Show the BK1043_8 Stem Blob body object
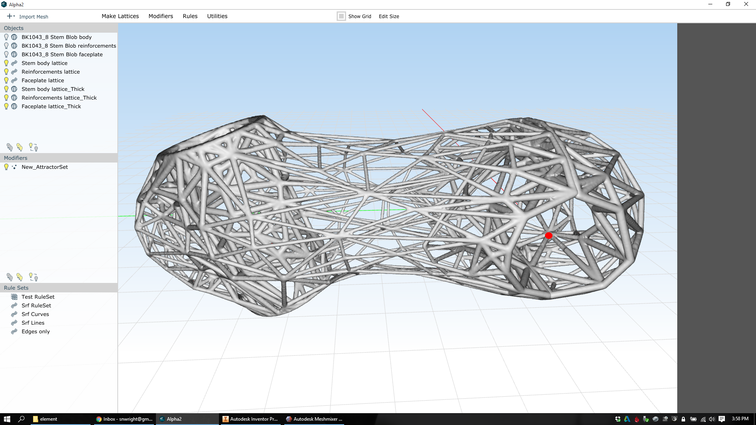This screenshot has height=425, width=756. [6, 37]
